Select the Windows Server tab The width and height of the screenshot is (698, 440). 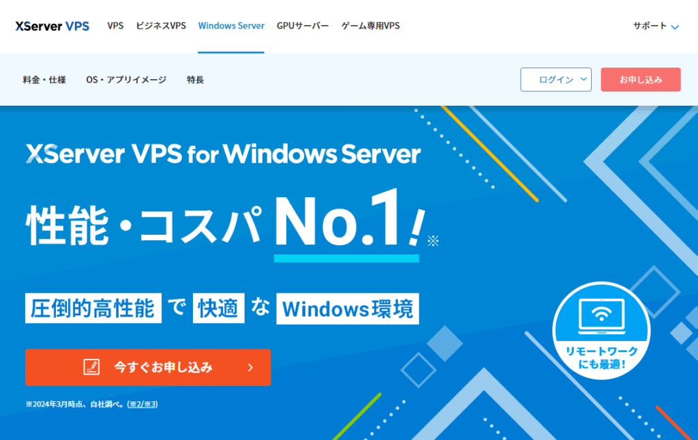pos(231,26)
